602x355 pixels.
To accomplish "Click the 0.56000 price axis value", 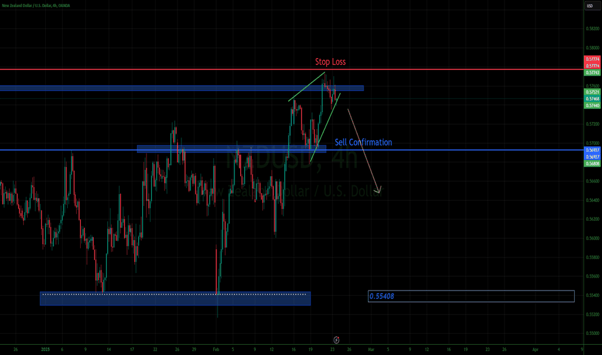I will click(x=592, y=238).
